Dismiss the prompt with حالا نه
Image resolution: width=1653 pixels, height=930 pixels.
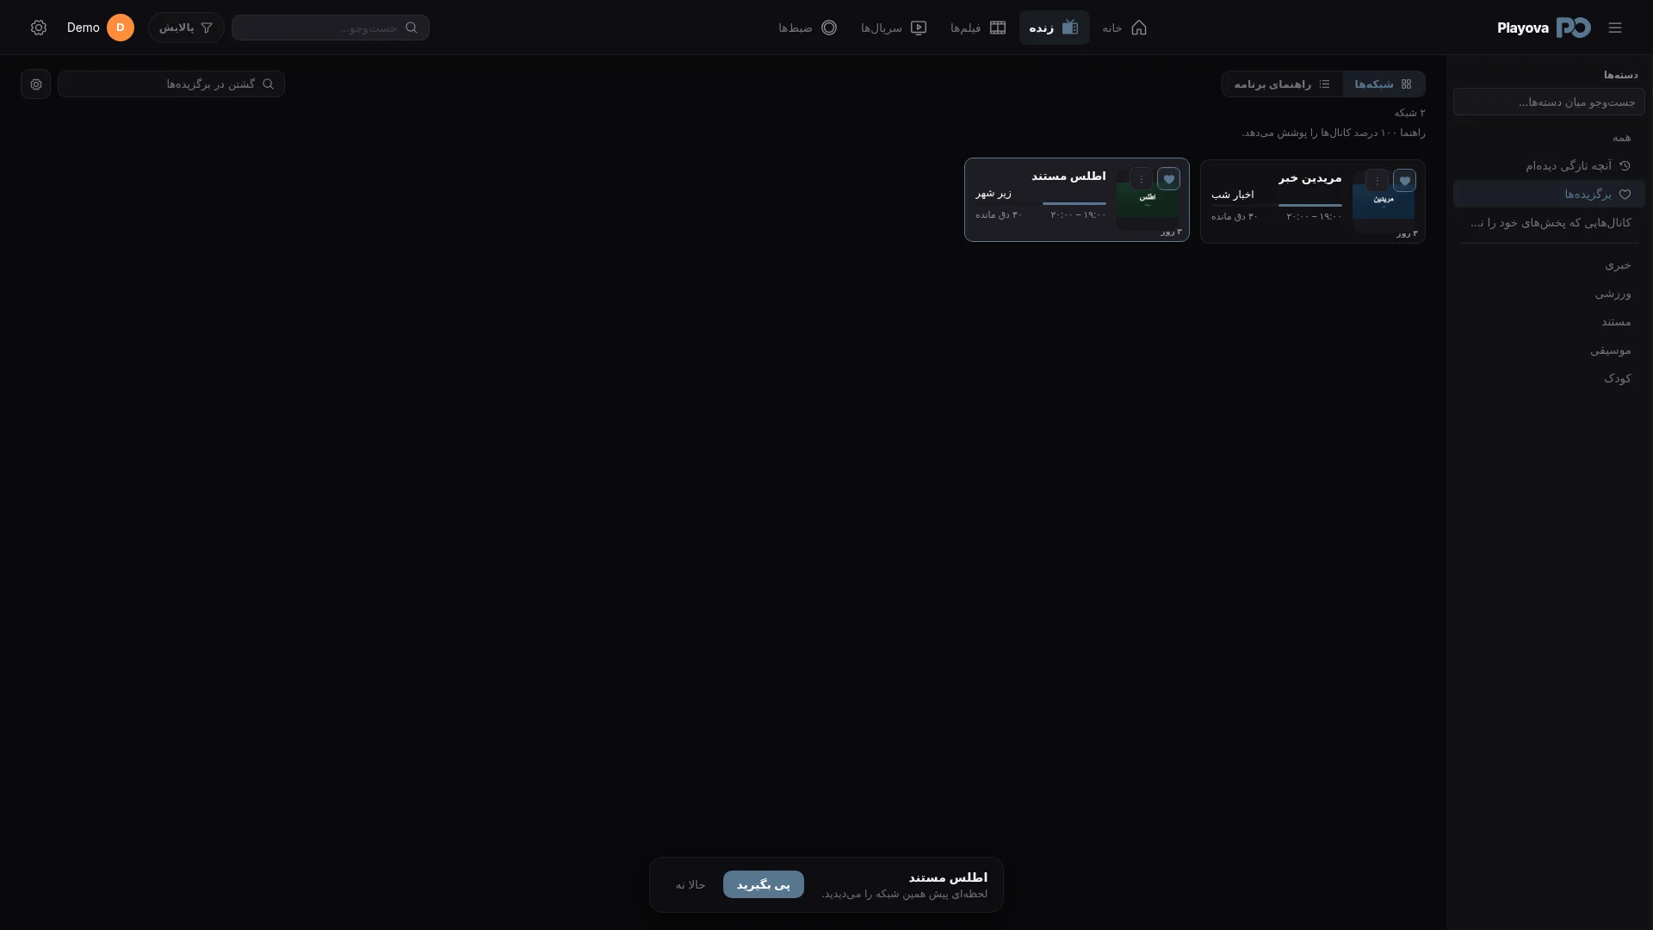click(x=690, y=884)
